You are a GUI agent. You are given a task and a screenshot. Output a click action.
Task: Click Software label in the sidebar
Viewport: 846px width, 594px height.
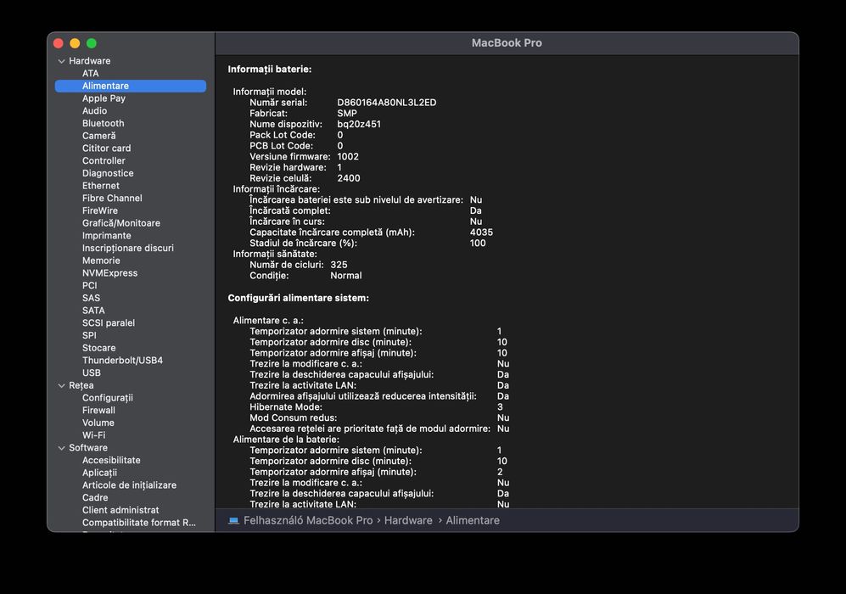tap(88, 448)
